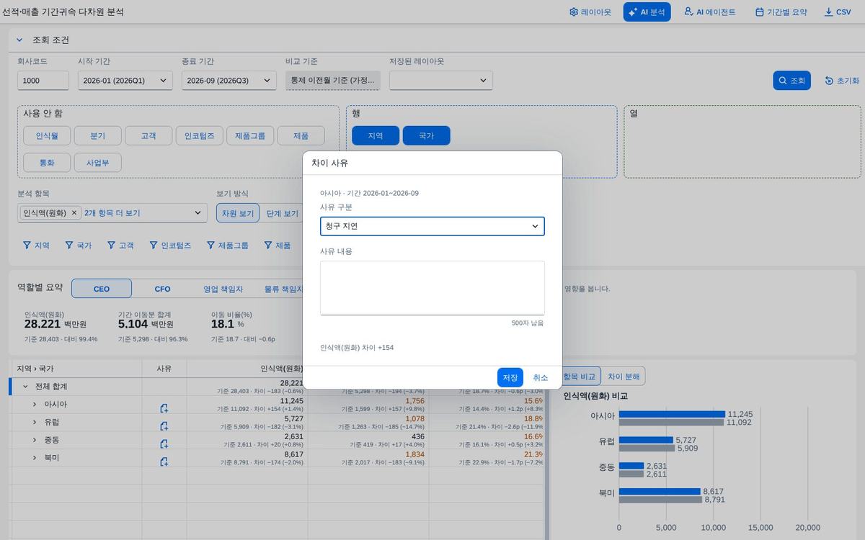Select the 영업 책임자 tab
The height and width of the screenshot is (540, 865).
pyautogui.click(x=223, y=289)
